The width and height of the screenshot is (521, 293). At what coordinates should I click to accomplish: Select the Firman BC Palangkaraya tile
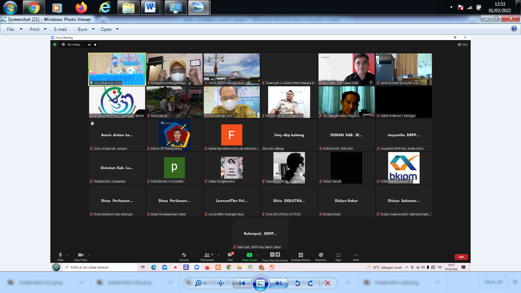coord(175,135)
